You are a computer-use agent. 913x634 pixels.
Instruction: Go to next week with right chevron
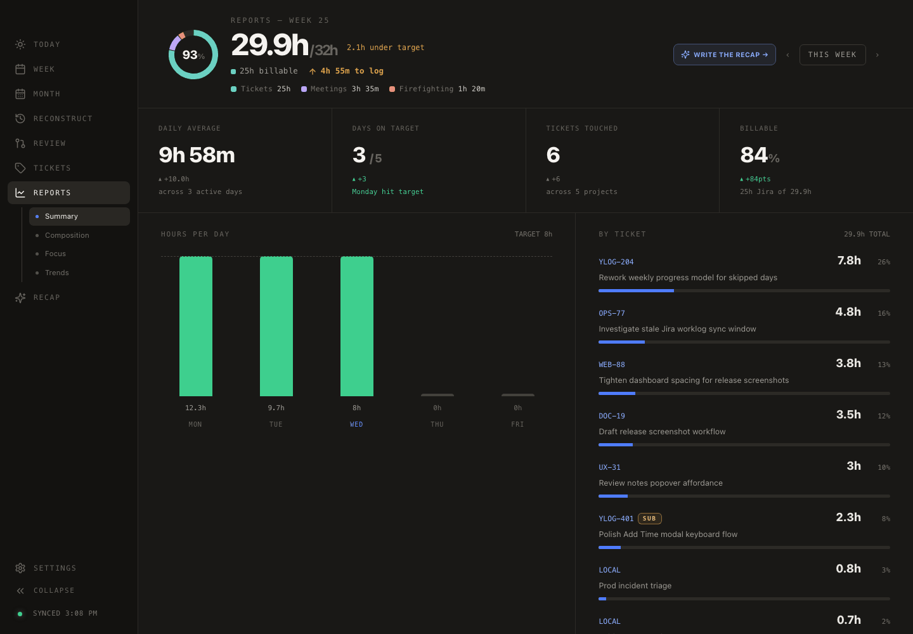(877, 55)
